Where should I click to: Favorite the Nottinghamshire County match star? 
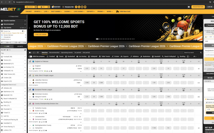click(x=30, y=128)
